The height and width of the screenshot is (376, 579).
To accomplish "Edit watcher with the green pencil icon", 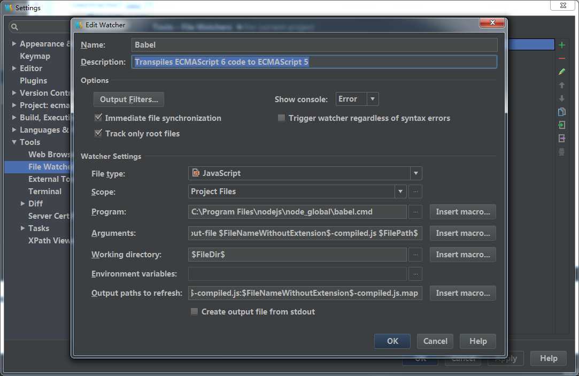I will [562, 72].
